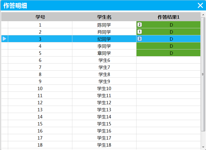This screenshot has height=150, width=206.
Task: Click student number 15 cell
Action: (40, 124)
